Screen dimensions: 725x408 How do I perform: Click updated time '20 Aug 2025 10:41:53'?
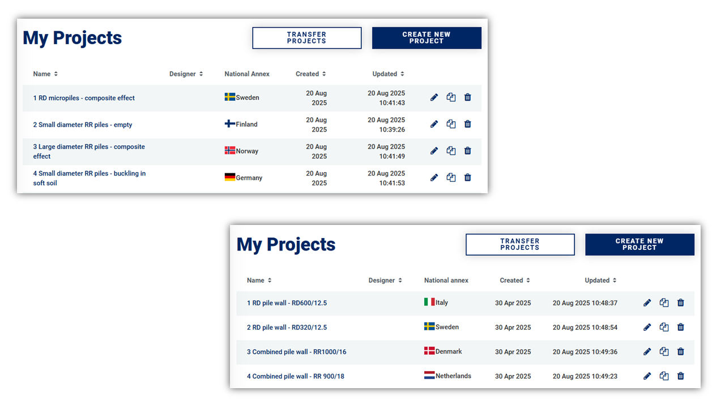[386, 178]
